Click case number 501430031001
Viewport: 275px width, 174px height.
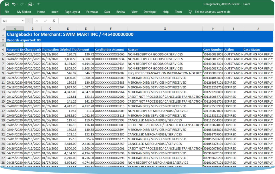(213, 54)
